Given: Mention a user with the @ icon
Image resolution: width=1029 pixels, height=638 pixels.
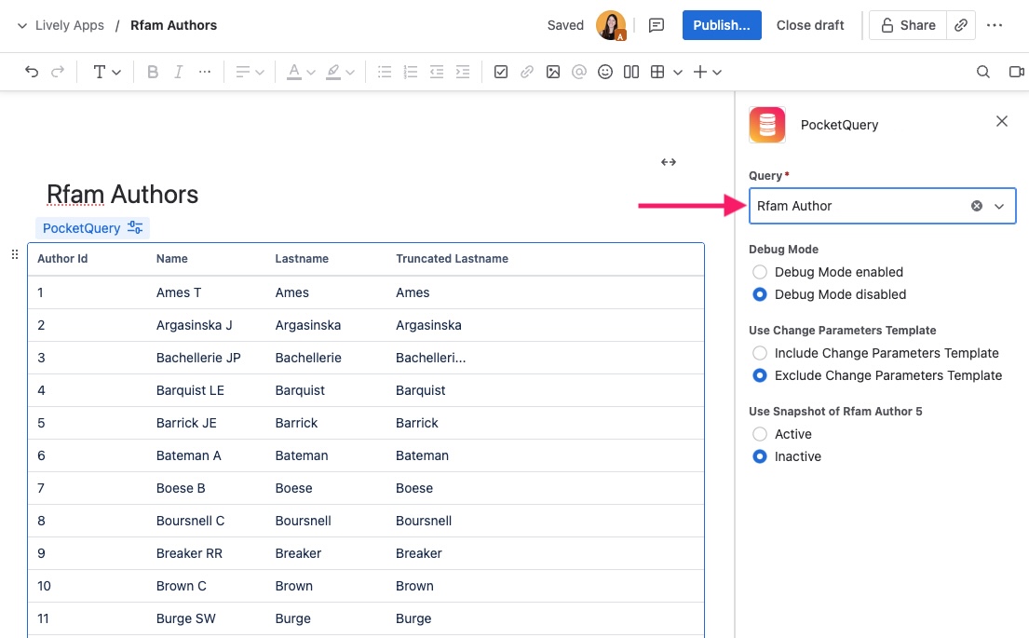Looking at the screenshot, I should point(579,73).
